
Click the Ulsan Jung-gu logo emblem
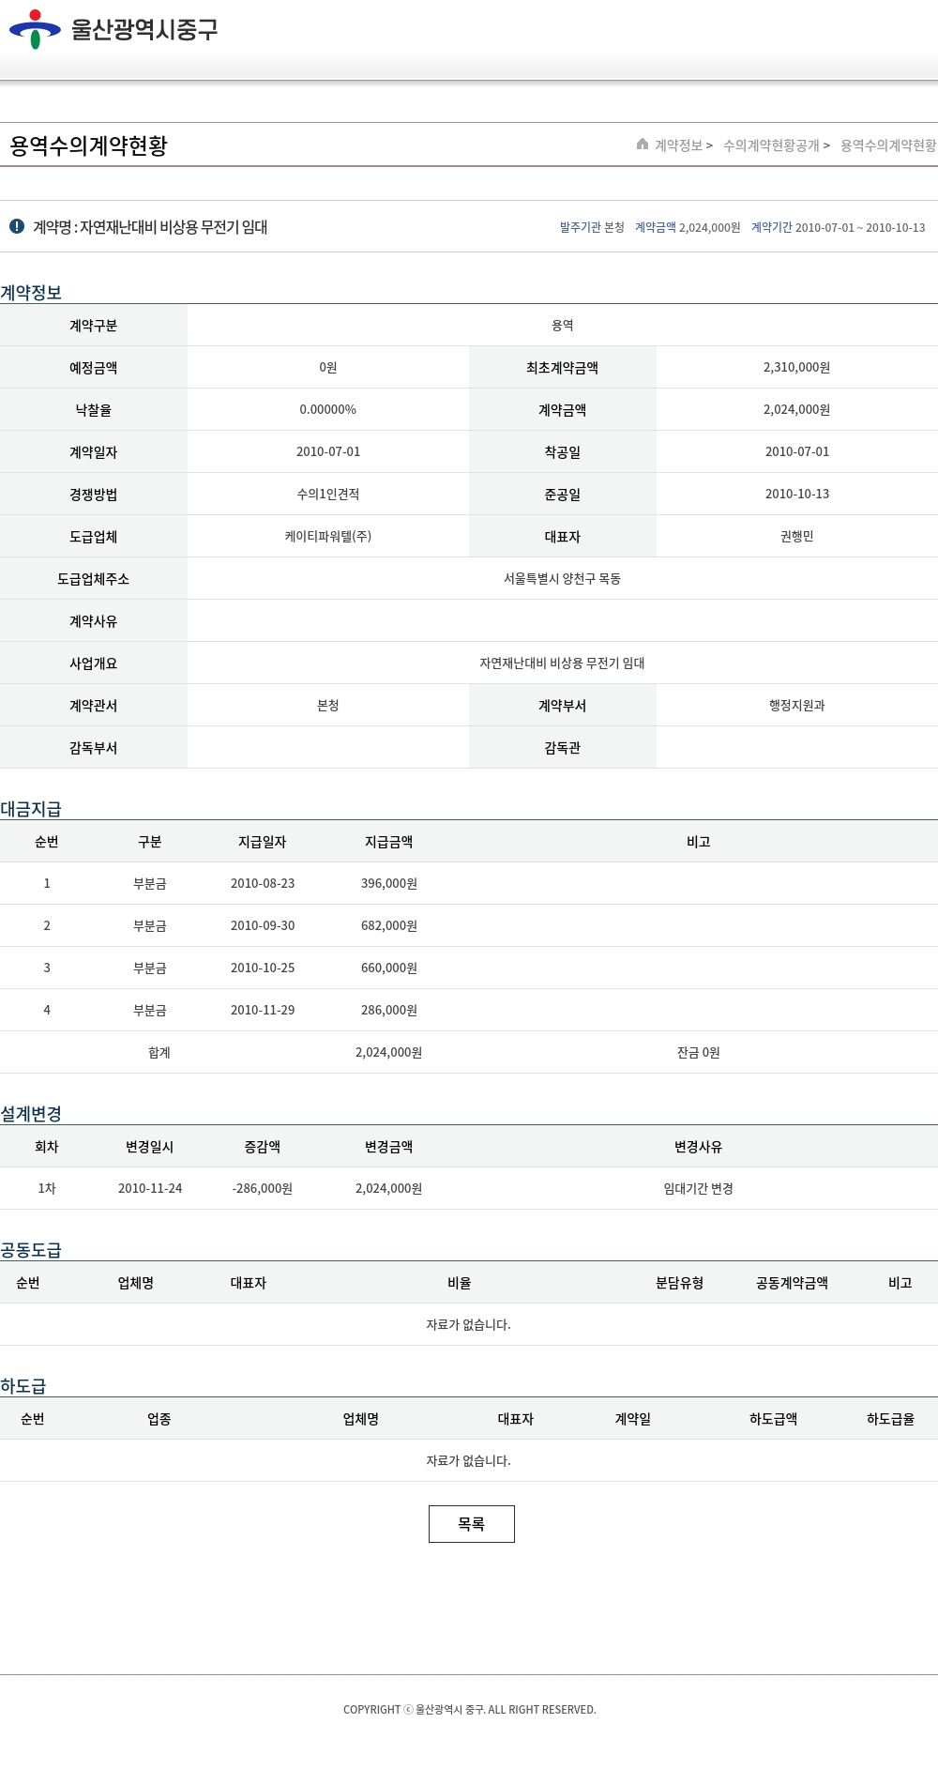coord(35,29)
